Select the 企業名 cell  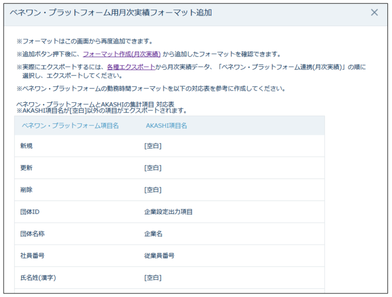click(x=153, y=234)
